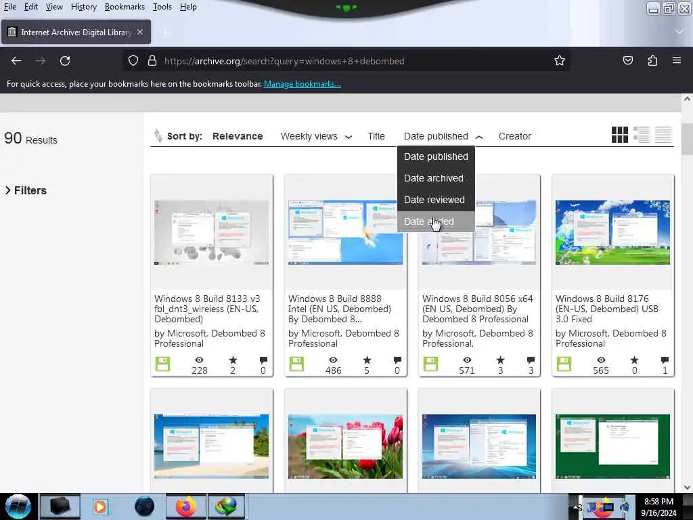Screen dimensions: 693x520
Task: Select Date published in dropdown list
Action: pos(436,156)
